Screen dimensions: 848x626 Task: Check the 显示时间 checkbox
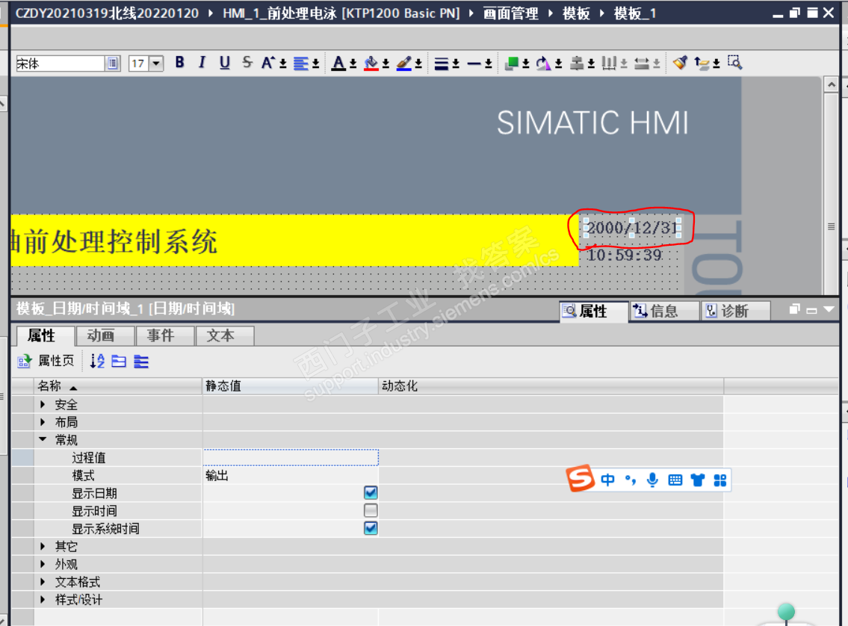tap(371, 510)
